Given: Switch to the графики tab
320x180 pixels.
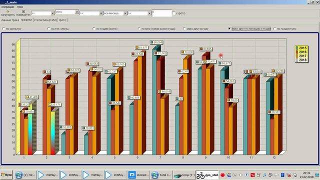Looking at the screenshot, I should click(x=26, y=20).
